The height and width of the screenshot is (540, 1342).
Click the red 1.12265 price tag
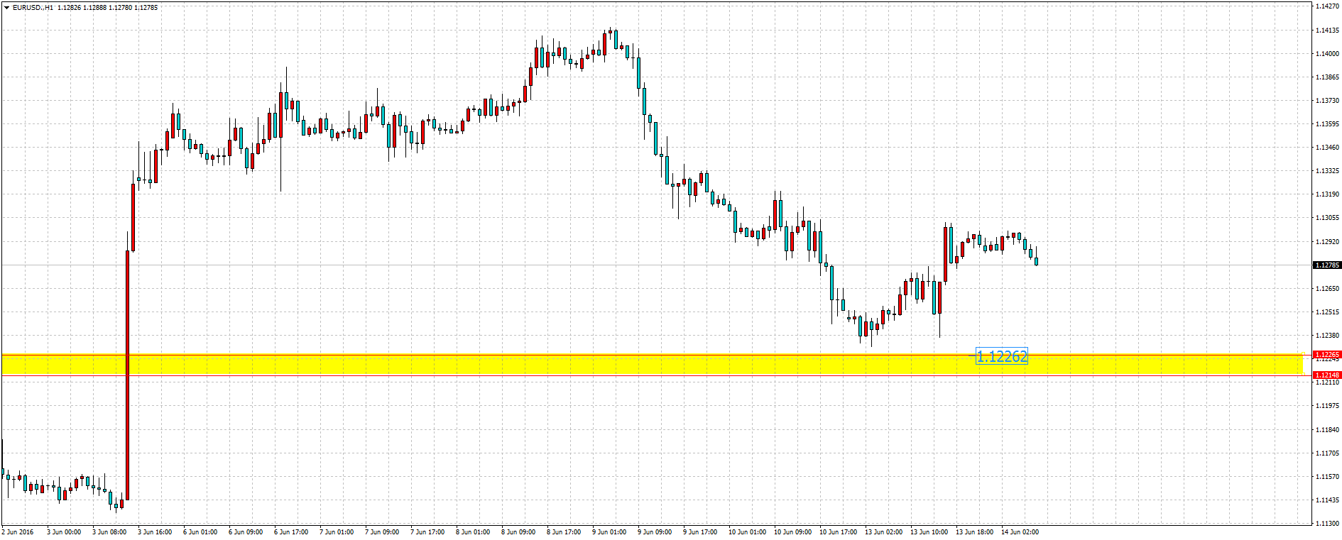coord(1326,355)
